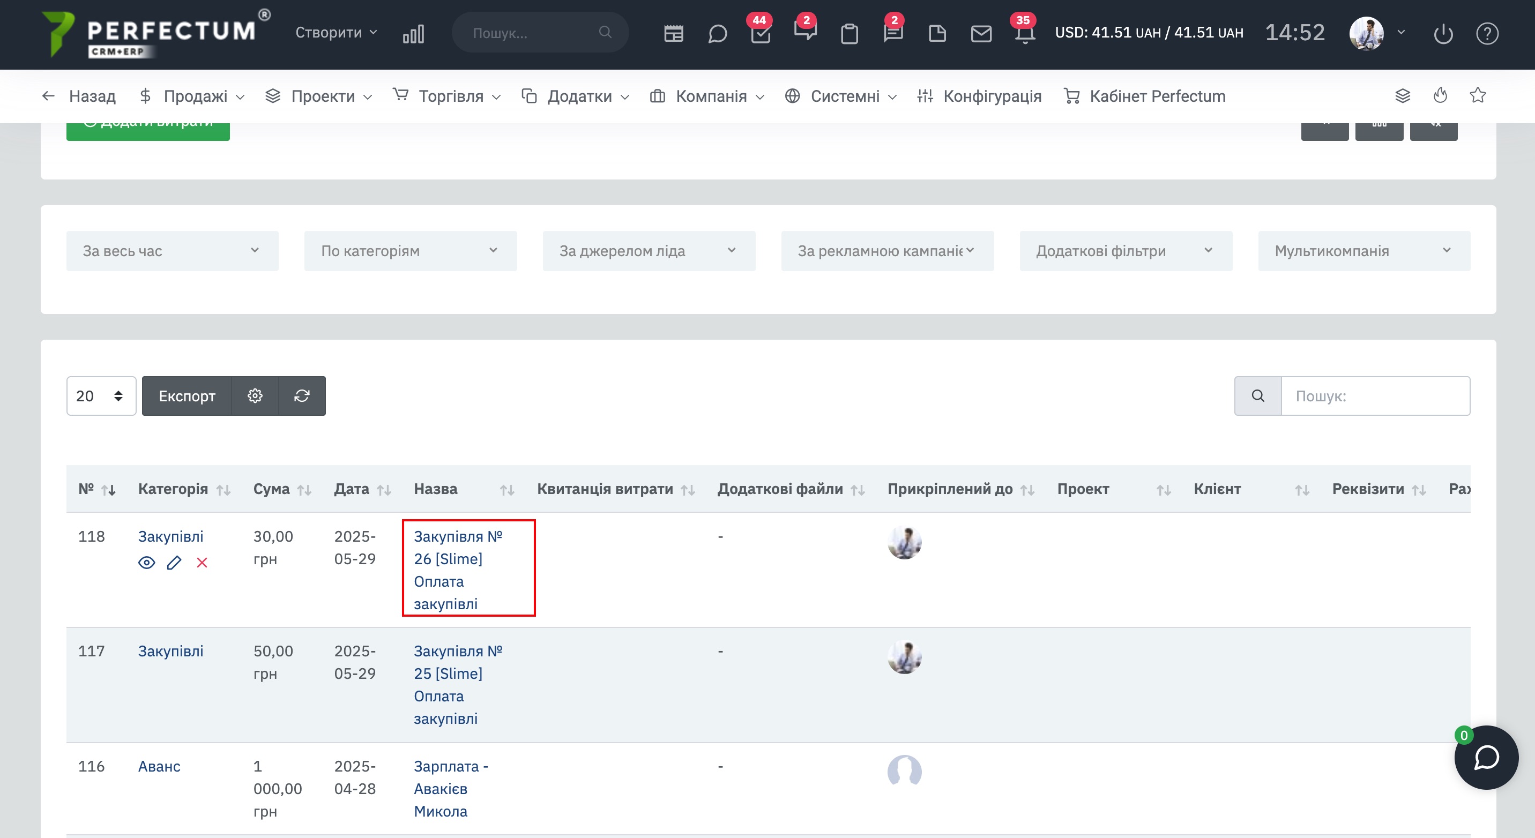
Task: Open the document file icon
Action: pyautogui.click(x=937, y=33)
